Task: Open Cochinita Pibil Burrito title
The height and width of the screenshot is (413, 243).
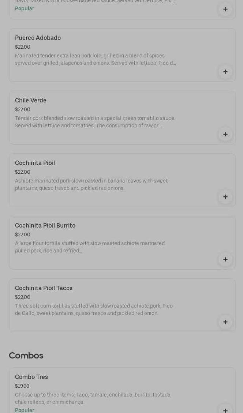Action: [45, 226]
